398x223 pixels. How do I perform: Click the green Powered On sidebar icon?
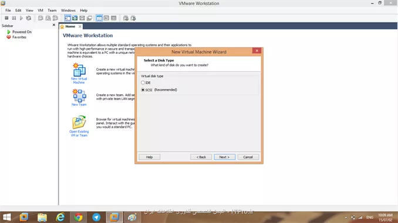click(x=9, y=32)
